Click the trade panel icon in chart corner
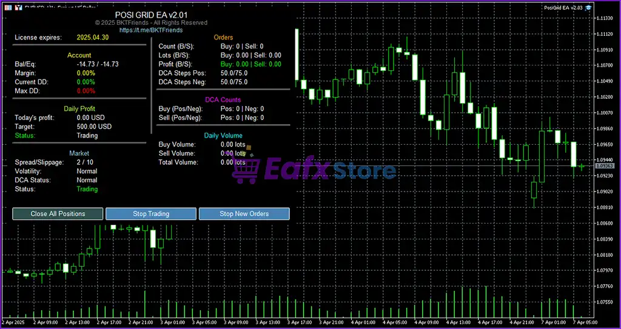This screenshot has height=329, width=621. coord(7,7)
